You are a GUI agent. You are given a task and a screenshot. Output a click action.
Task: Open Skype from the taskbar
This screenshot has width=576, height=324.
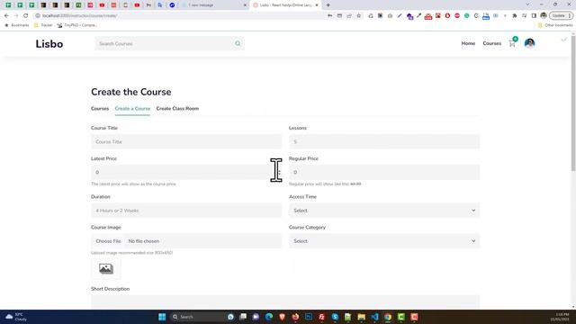pos(335,317)
